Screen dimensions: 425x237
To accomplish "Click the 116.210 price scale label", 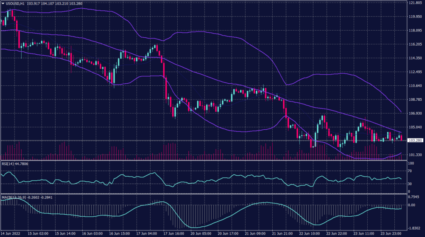I will tap(415, 44).
